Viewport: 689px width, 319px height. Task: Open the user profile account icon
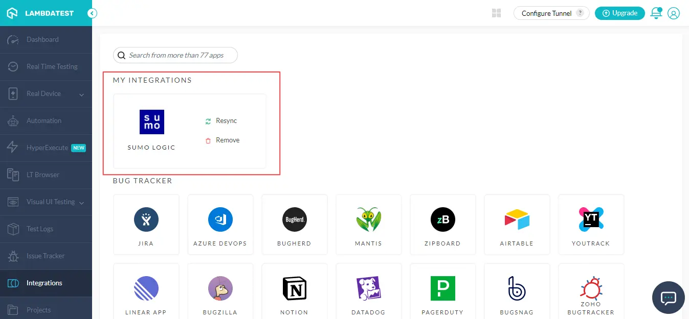point(674,13)
